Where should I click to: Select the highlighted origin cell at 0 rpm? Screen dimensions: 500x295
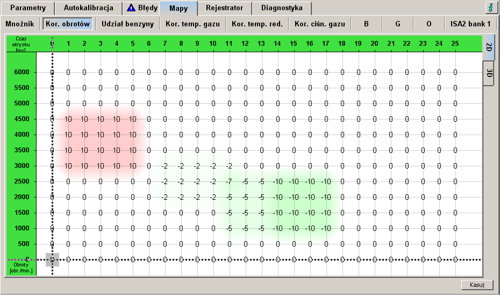[52, 259]
